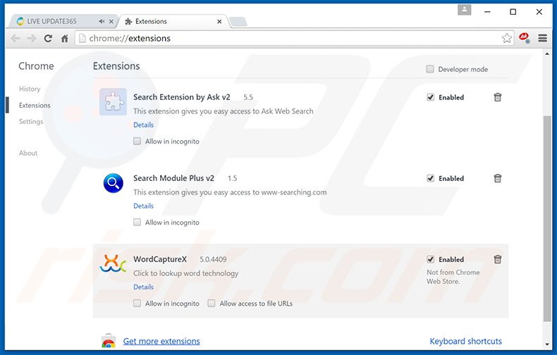Click the page icon in address bar
The image size is (557, 355).
pos(82,38)
